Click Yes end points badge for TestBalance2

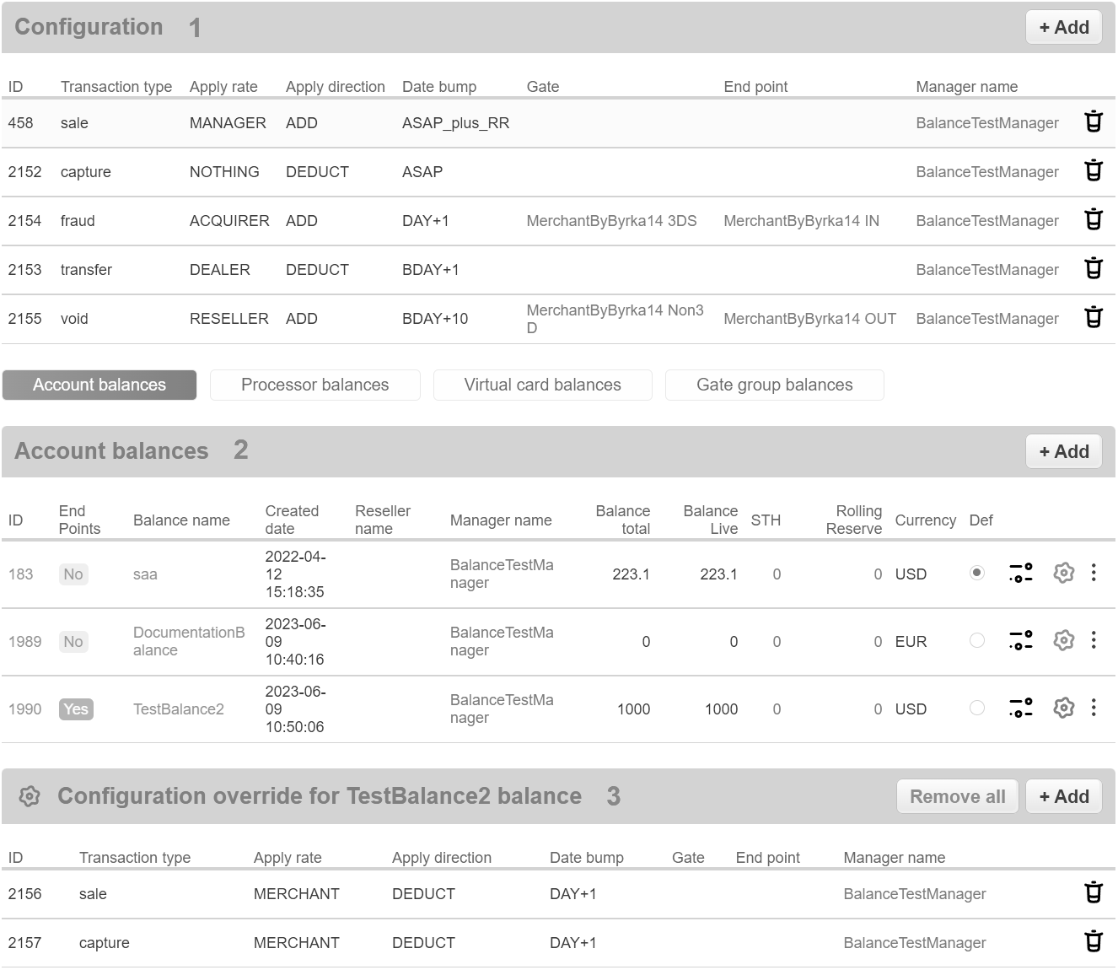coord(76,709)
